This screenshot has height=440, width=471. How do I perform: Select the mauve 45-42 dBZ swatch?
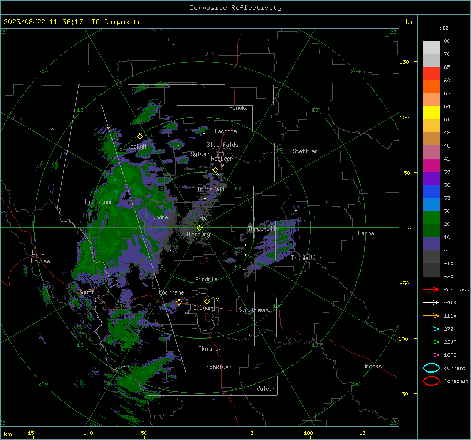click(431, 152)
